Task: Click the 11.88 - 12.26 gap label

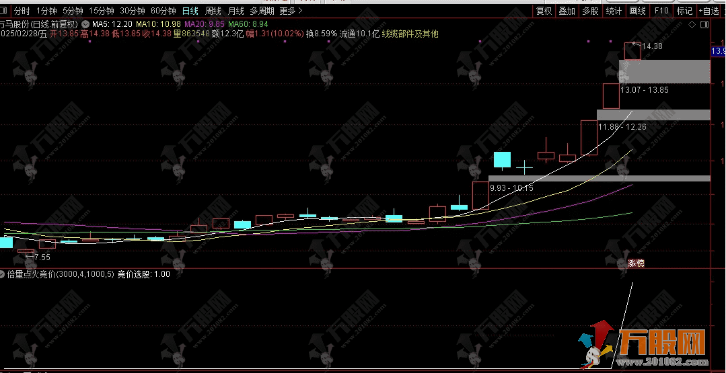Action: pos(622,126)
